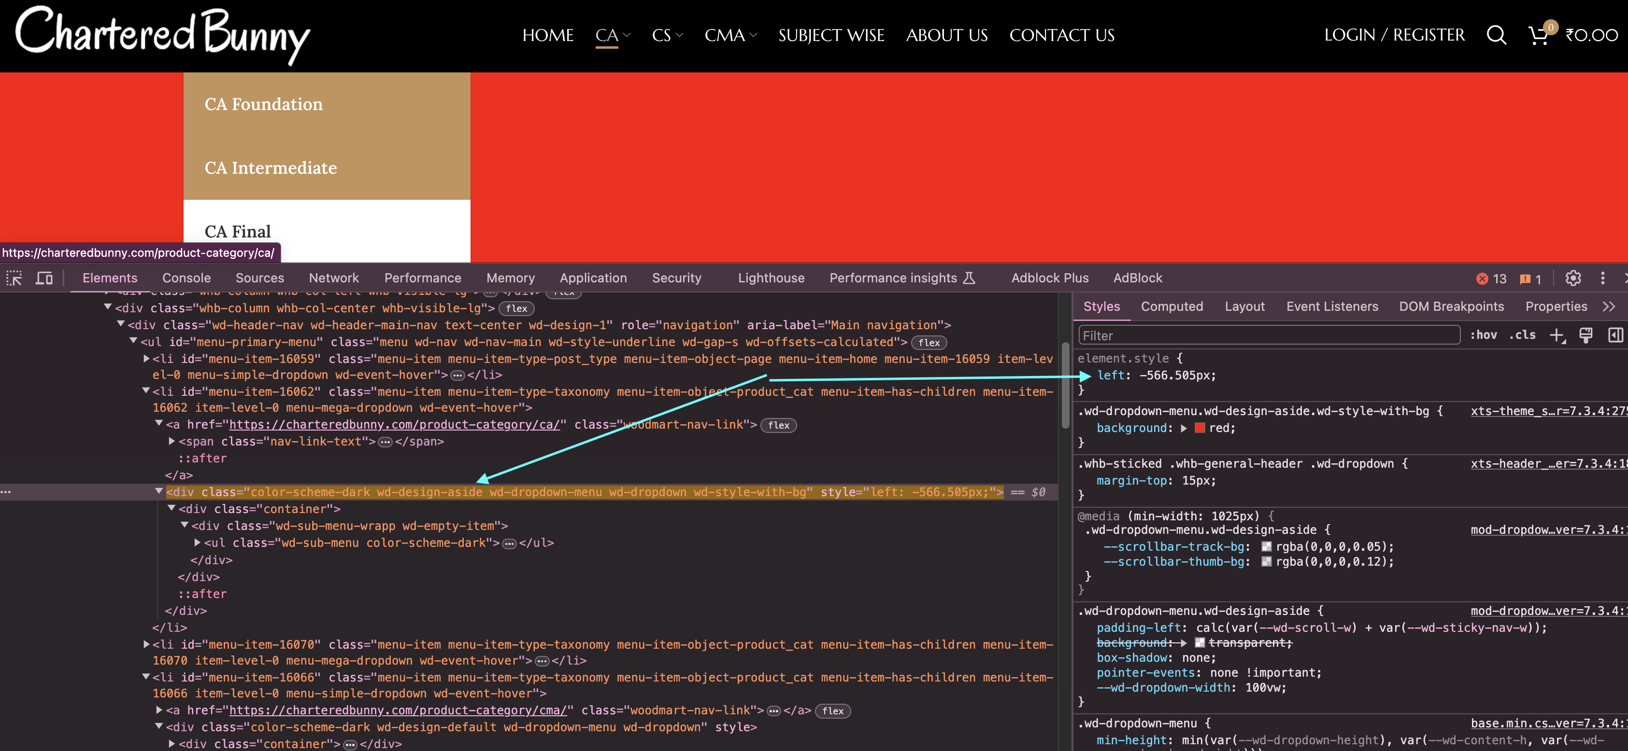Add new style rule plus icon

click(1557, 335)
